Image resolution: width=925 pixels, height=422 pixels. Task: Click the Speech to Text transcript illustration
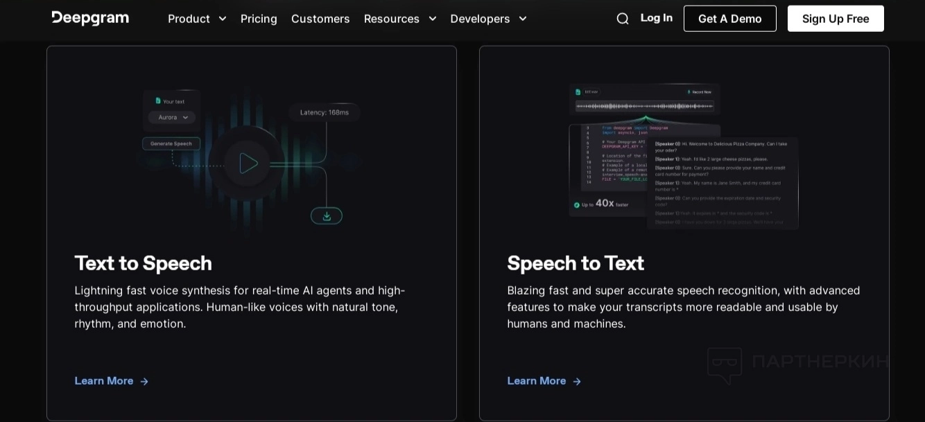click(722, 183)
